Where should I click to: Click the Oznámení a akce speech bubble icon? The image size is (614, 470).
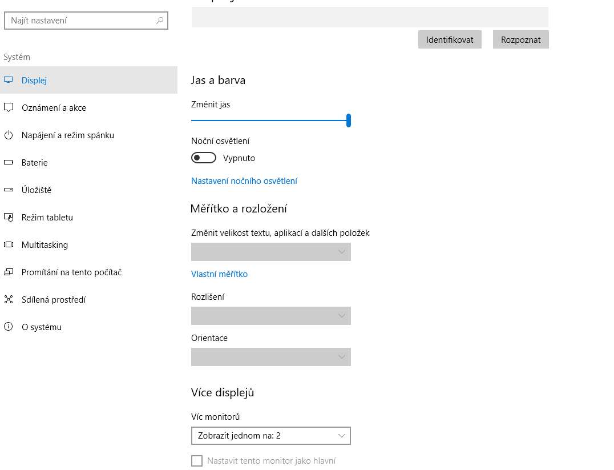pos(9,107)
